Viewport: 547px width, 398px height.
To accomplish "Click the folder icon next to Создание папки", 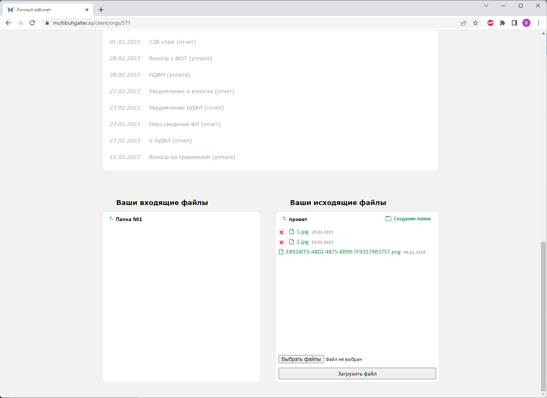I will (388, 219).
